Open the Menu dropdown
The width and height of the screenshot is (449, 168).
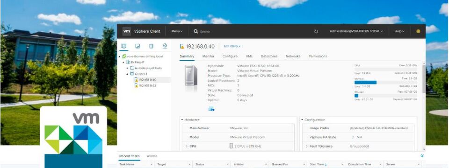177,31
